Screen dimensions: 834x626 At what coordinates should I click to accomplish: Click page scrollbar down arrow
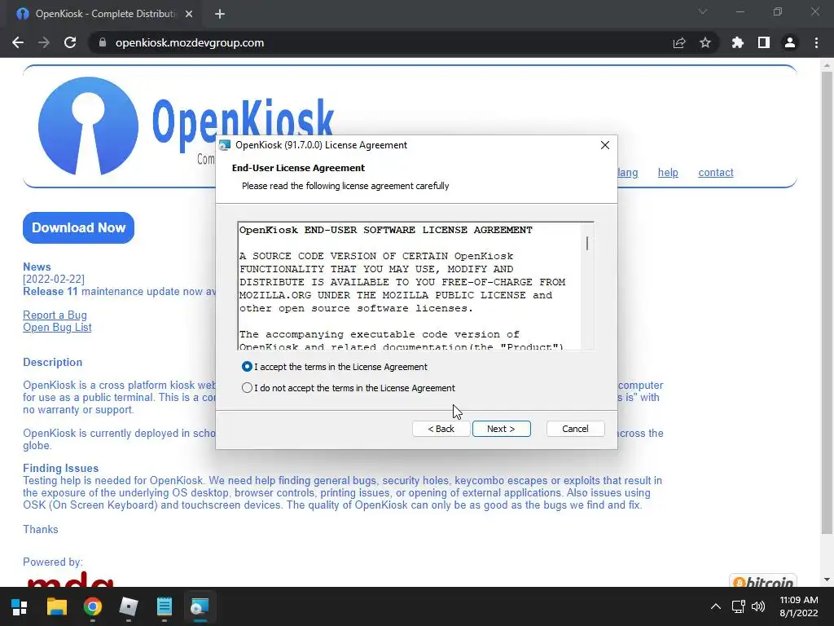pyautogui.click(x=827, y=580)
